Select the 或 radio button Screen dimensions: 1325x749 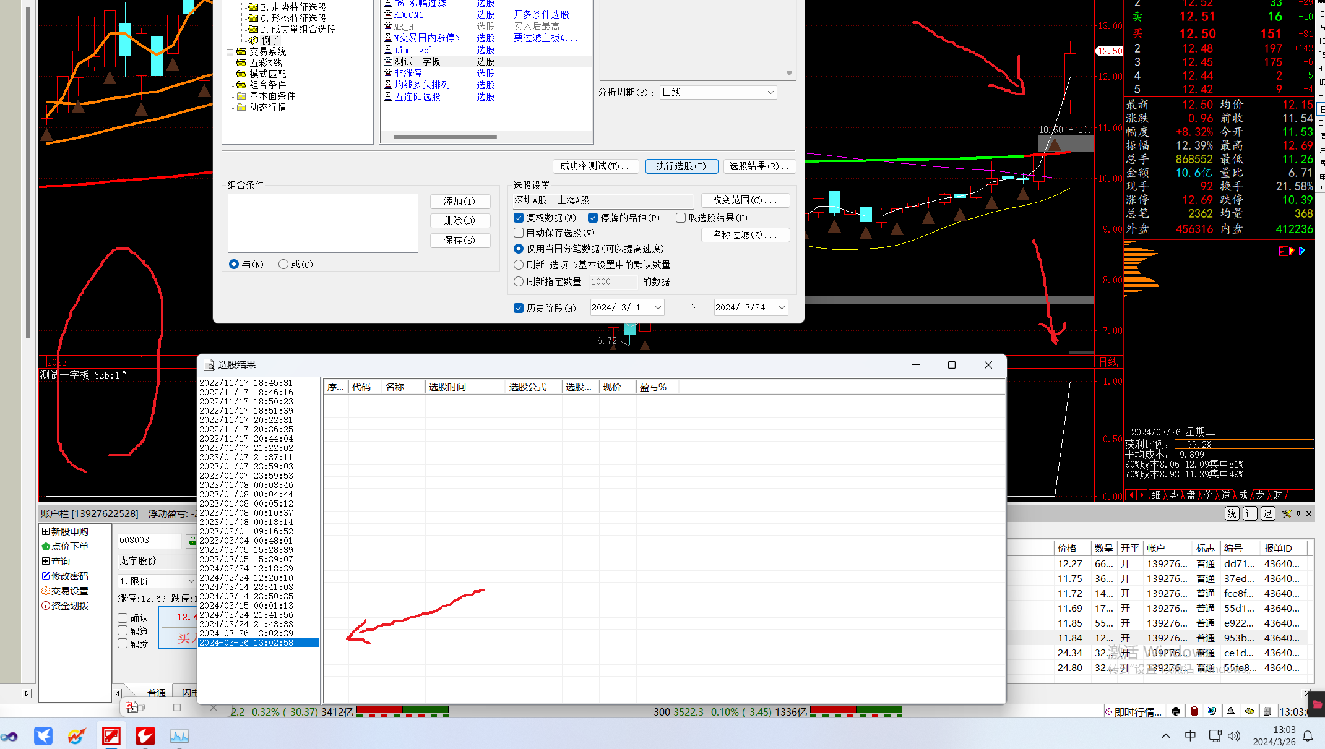283,264
